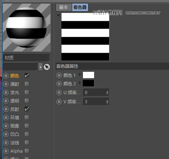Click the animation dot beside V 频率
Viewport: 169px width, 159px height.
coord(59,102)
